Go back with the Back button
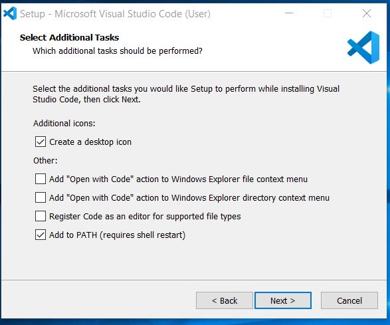 [225, 300]
